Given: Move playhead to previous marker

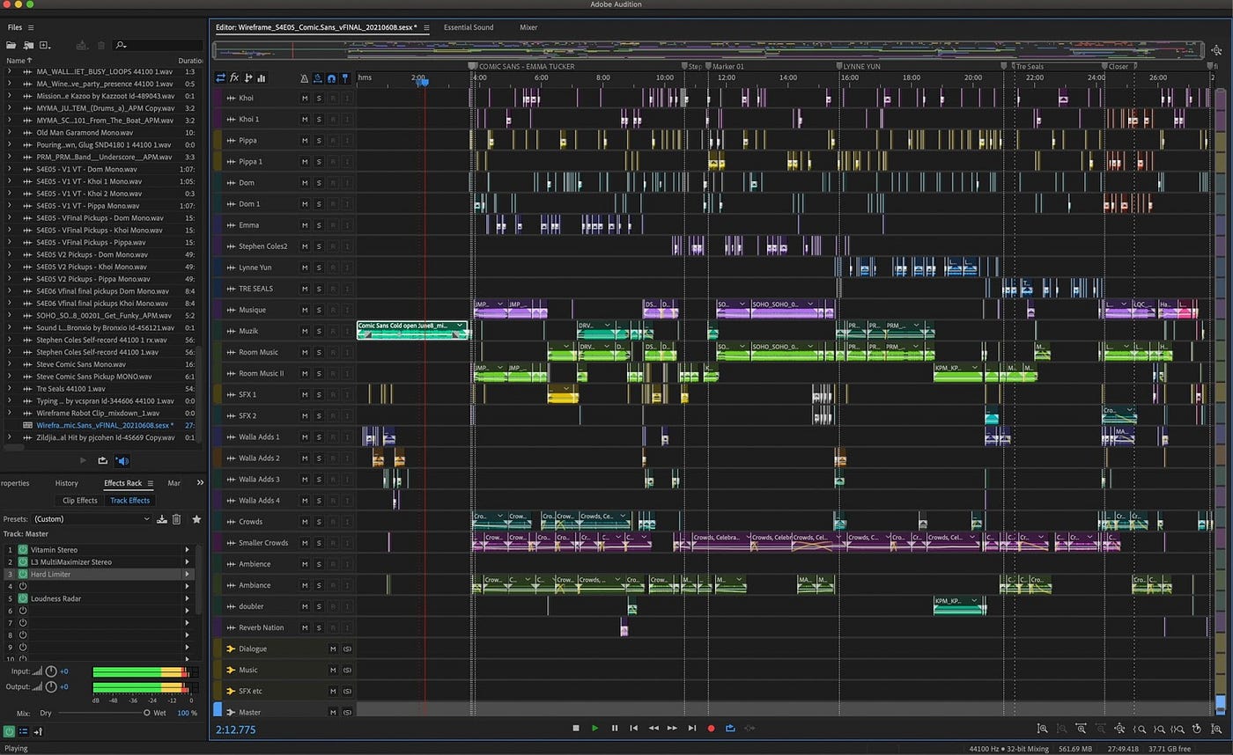Looking at the screenshot, I should (x=634, y=729).
